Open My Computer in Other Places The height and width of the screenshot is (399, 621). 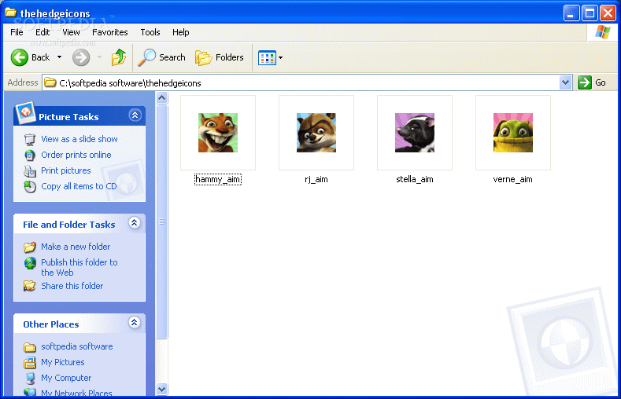click(66, 378)
